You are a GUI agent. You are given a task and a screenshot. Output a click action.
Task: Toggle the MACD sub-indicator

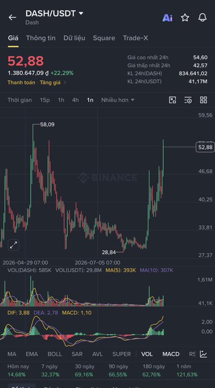point(171,354)
